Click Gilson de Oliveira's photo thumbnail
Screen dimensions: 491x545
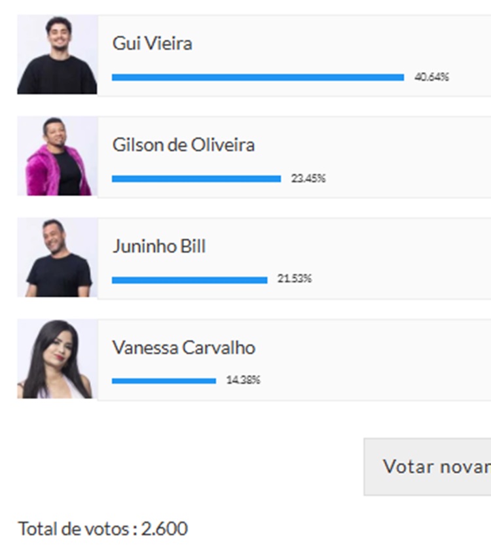coord(58,156)
